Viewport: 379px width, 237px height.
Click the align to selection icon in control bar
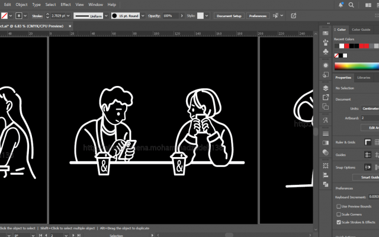pos(275,16)
